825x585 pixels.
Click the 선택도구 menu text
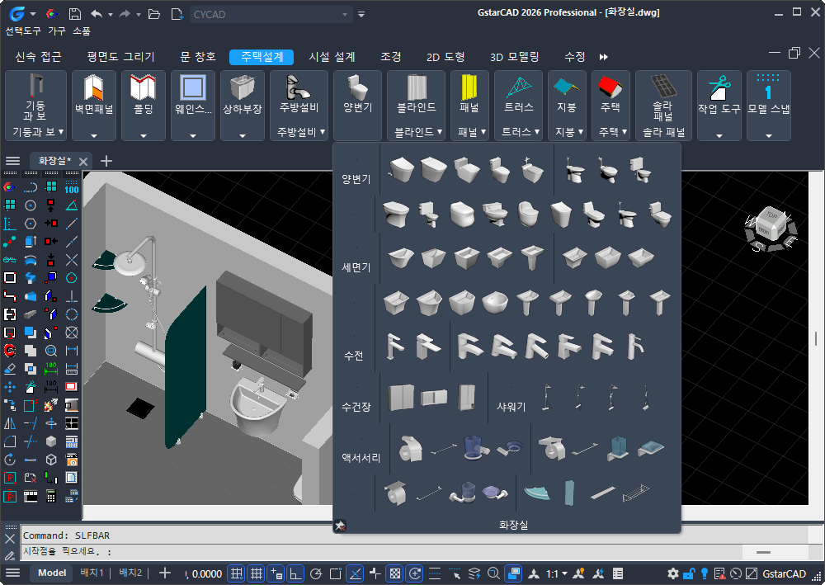(23, 31)
